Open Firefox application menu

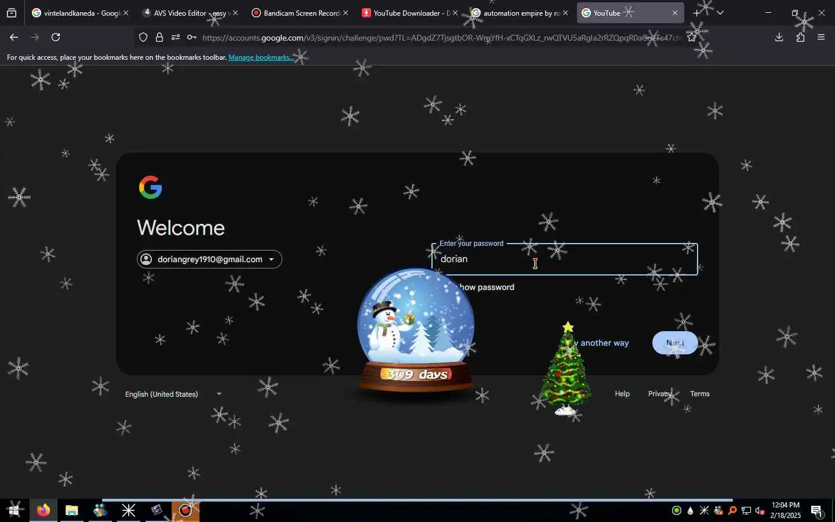pyautogui.click(x=821, y=38)
